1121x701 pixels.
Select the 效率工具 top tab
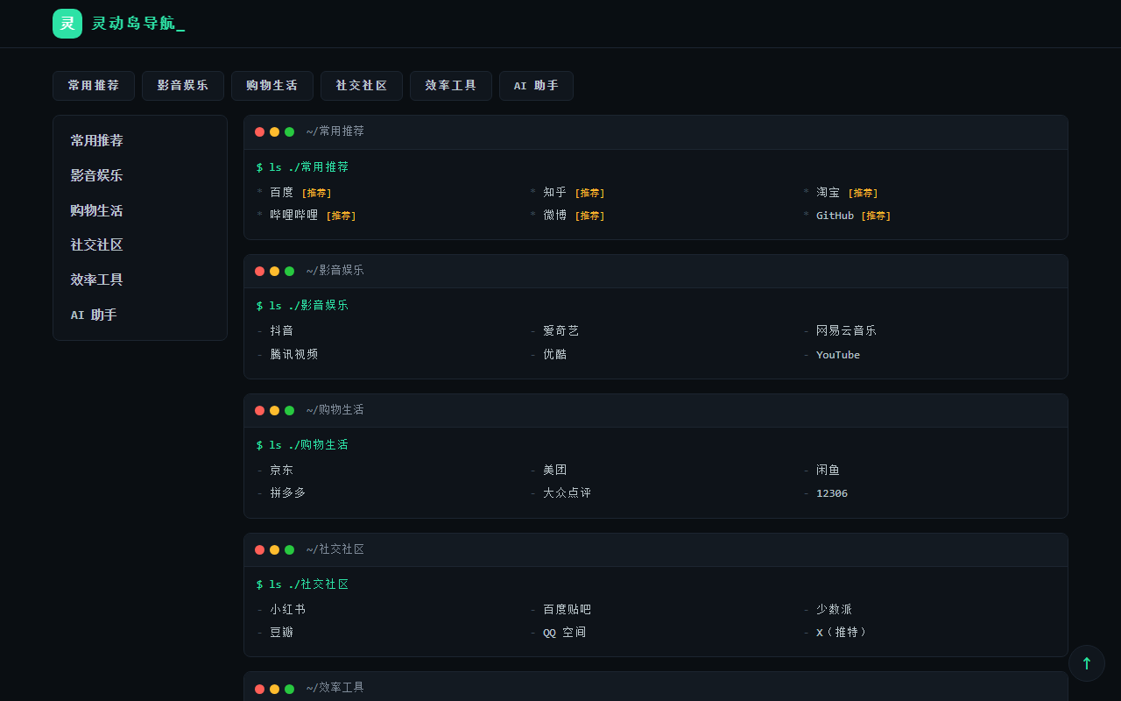tap(451, 86)
